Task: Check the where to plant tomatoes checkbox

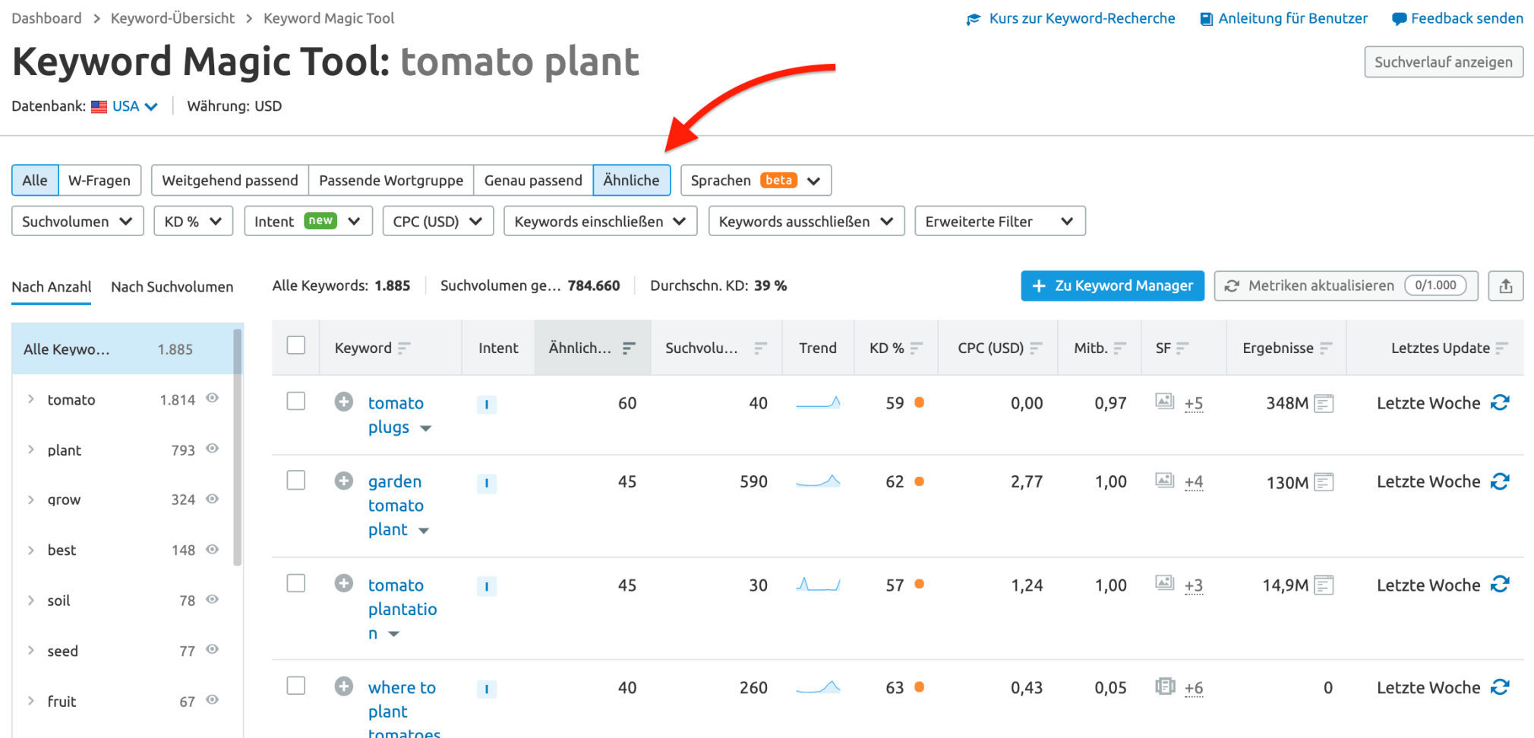Action: [296, 686]
